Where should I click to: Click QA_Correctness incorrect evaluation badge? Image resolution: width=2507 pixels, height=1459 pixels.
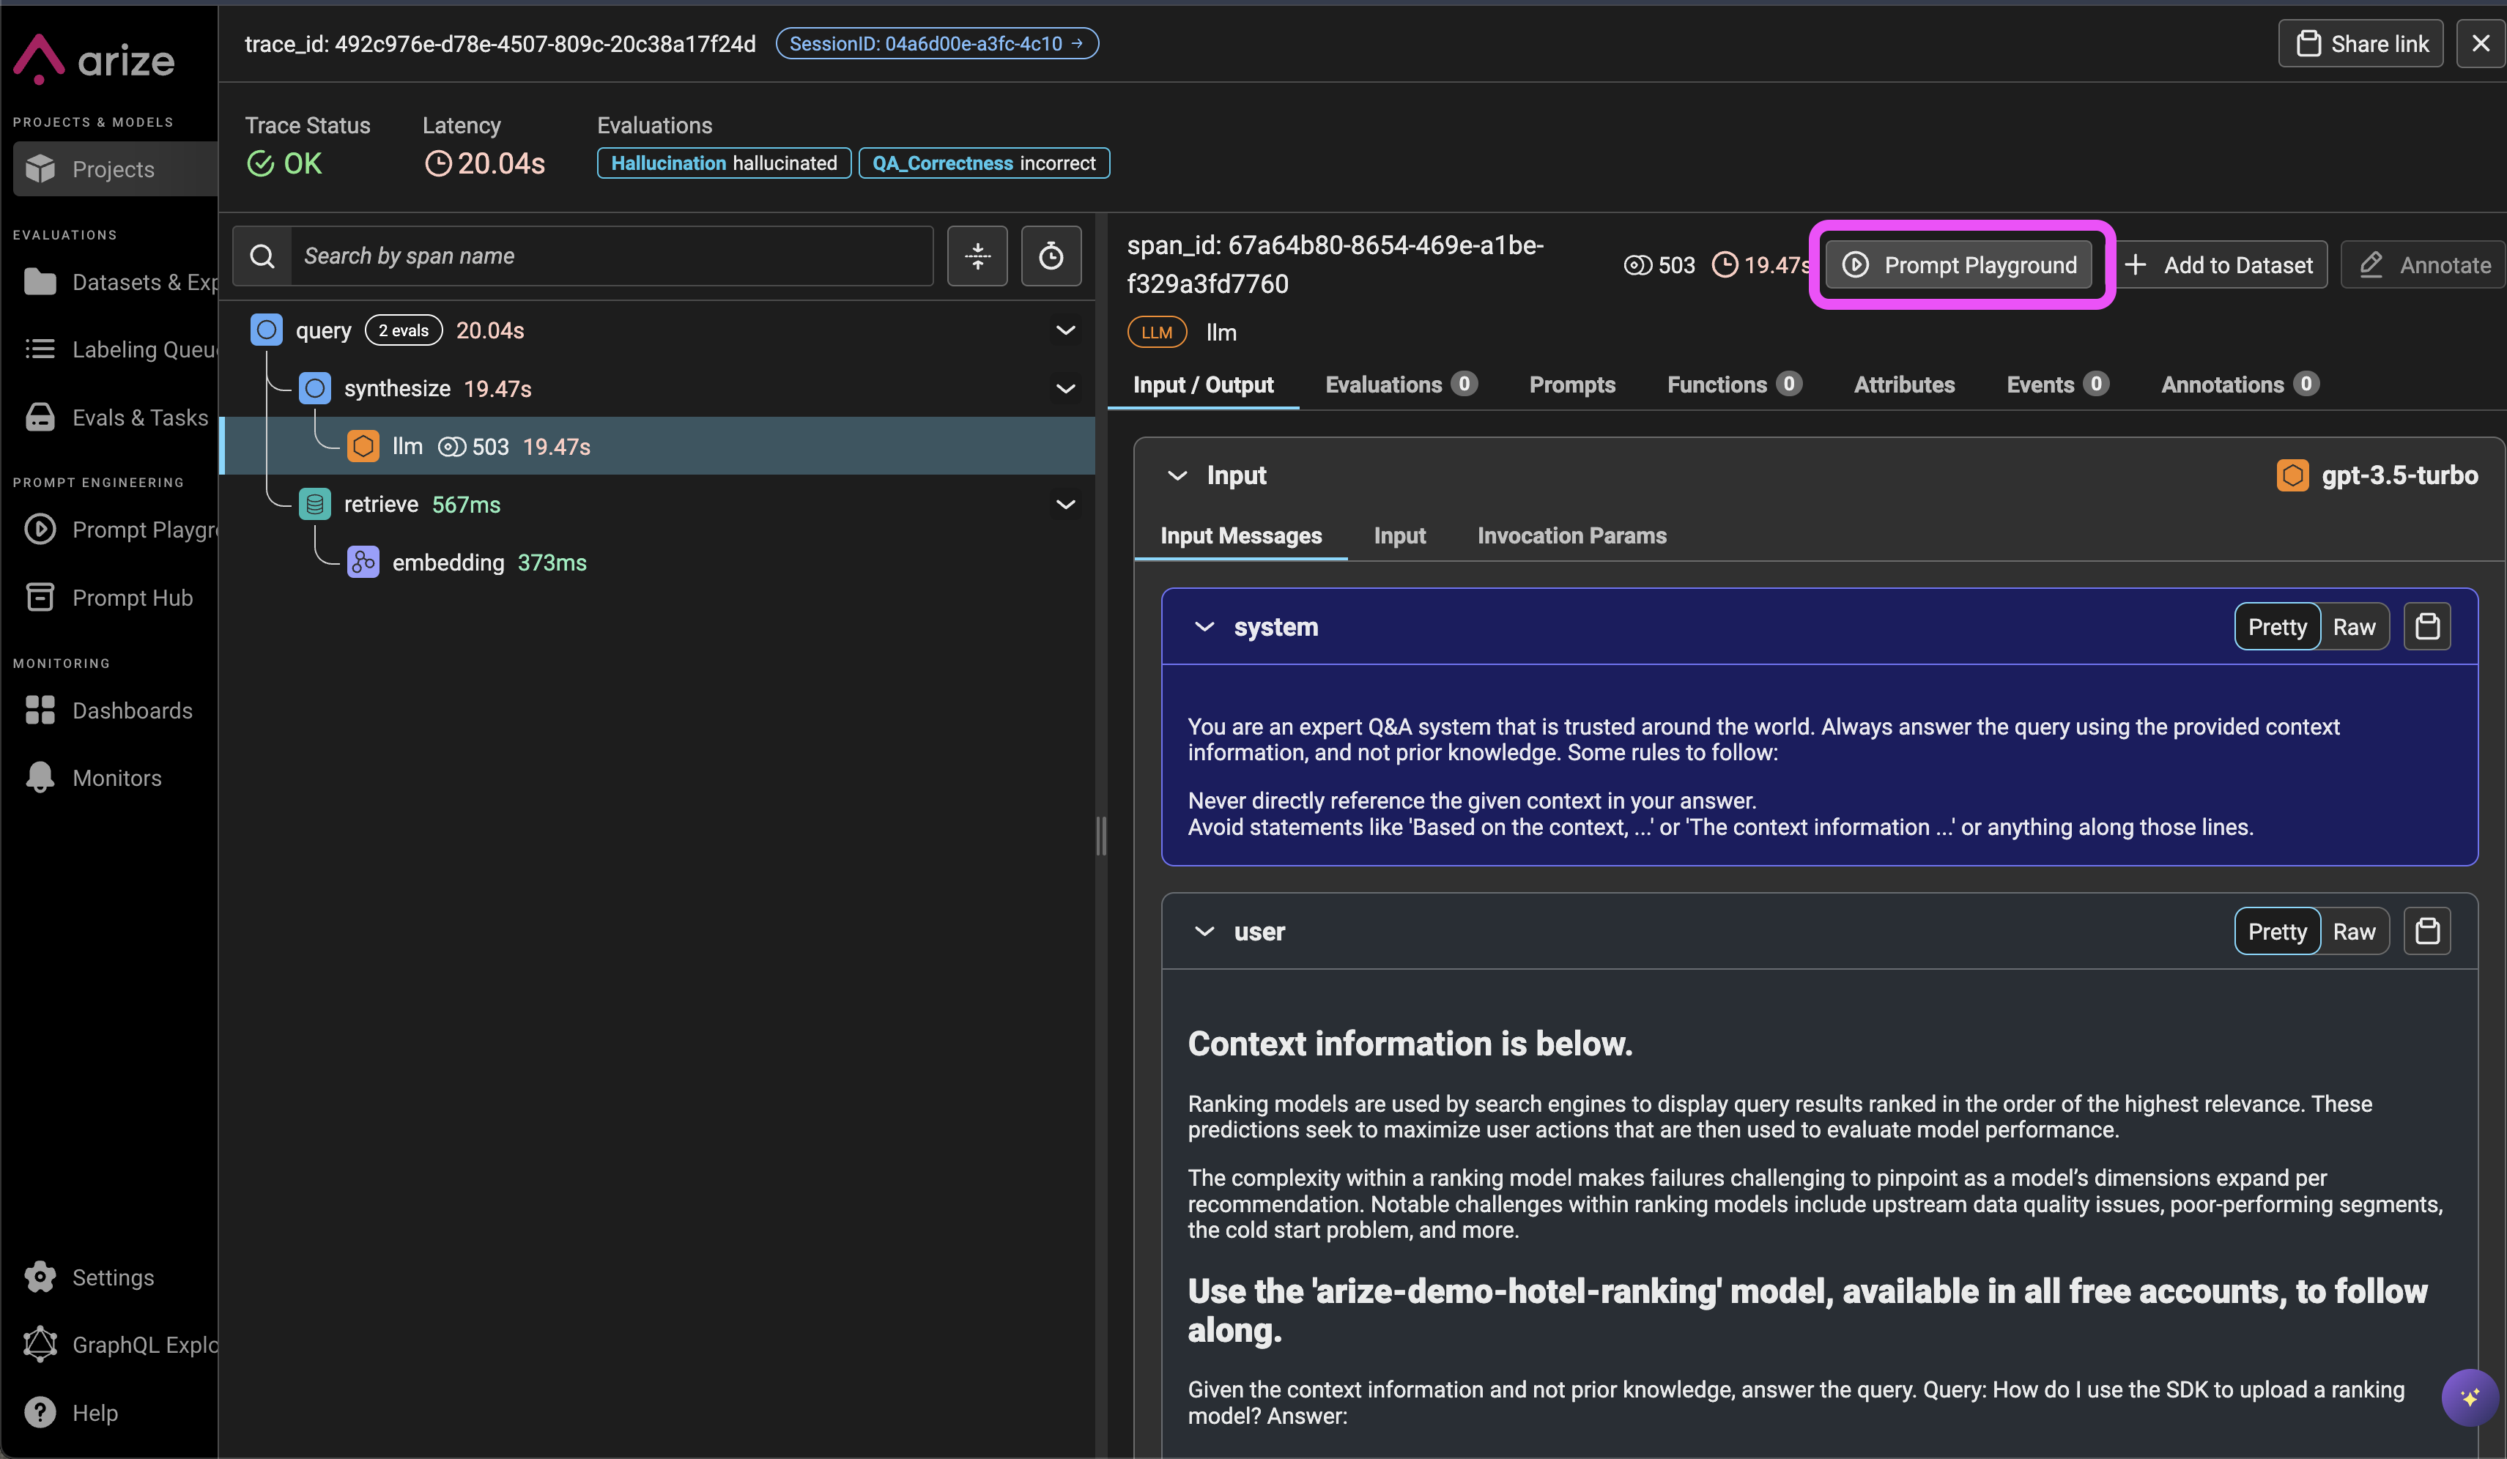[x=983, y=163]
